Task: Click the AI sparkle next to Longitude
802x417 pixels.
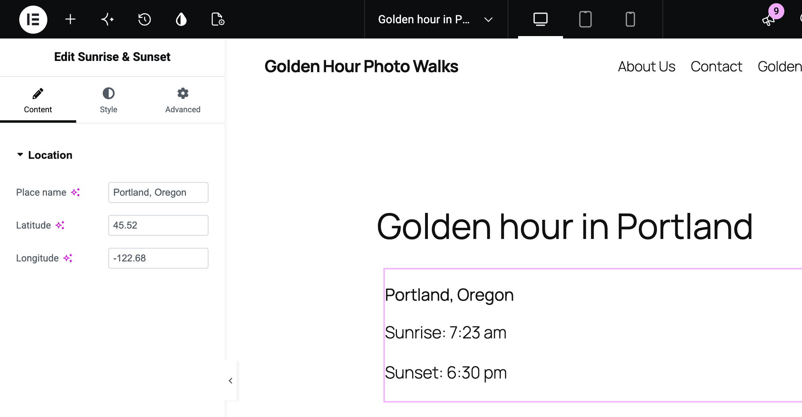Action: click(68, 258)
